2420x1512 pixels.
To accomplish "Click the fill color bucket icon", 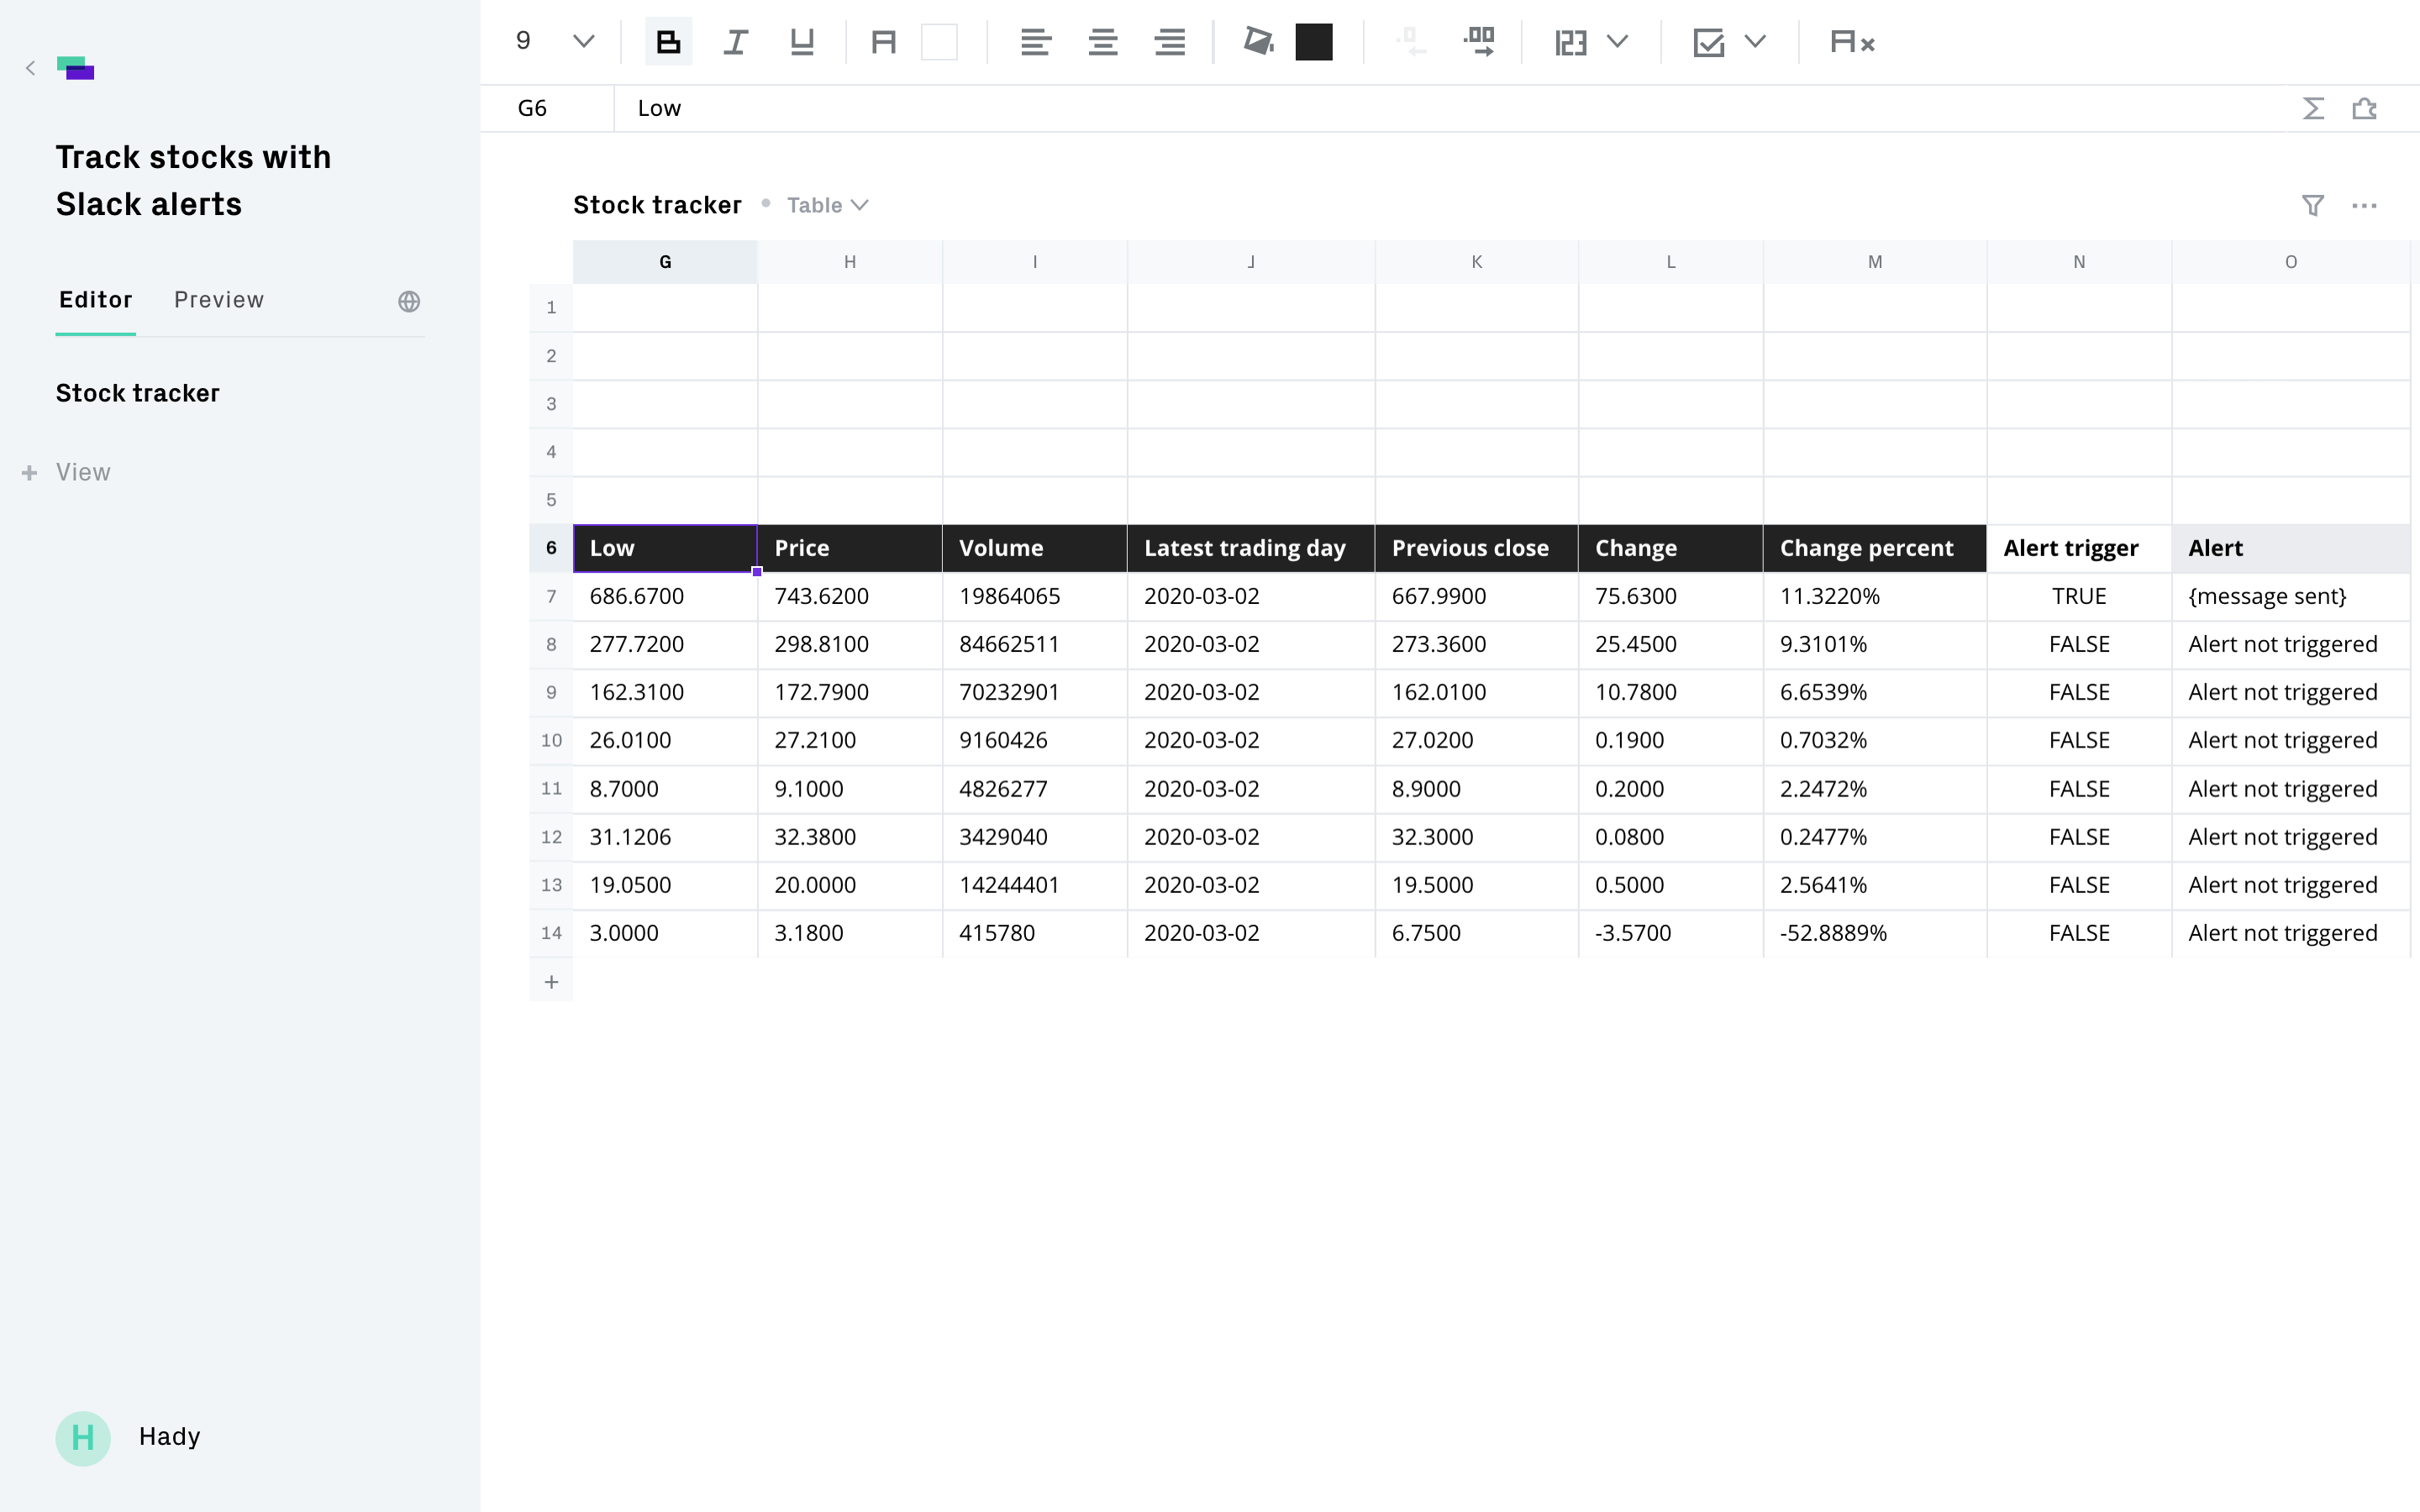I will tap(1258, 42).
